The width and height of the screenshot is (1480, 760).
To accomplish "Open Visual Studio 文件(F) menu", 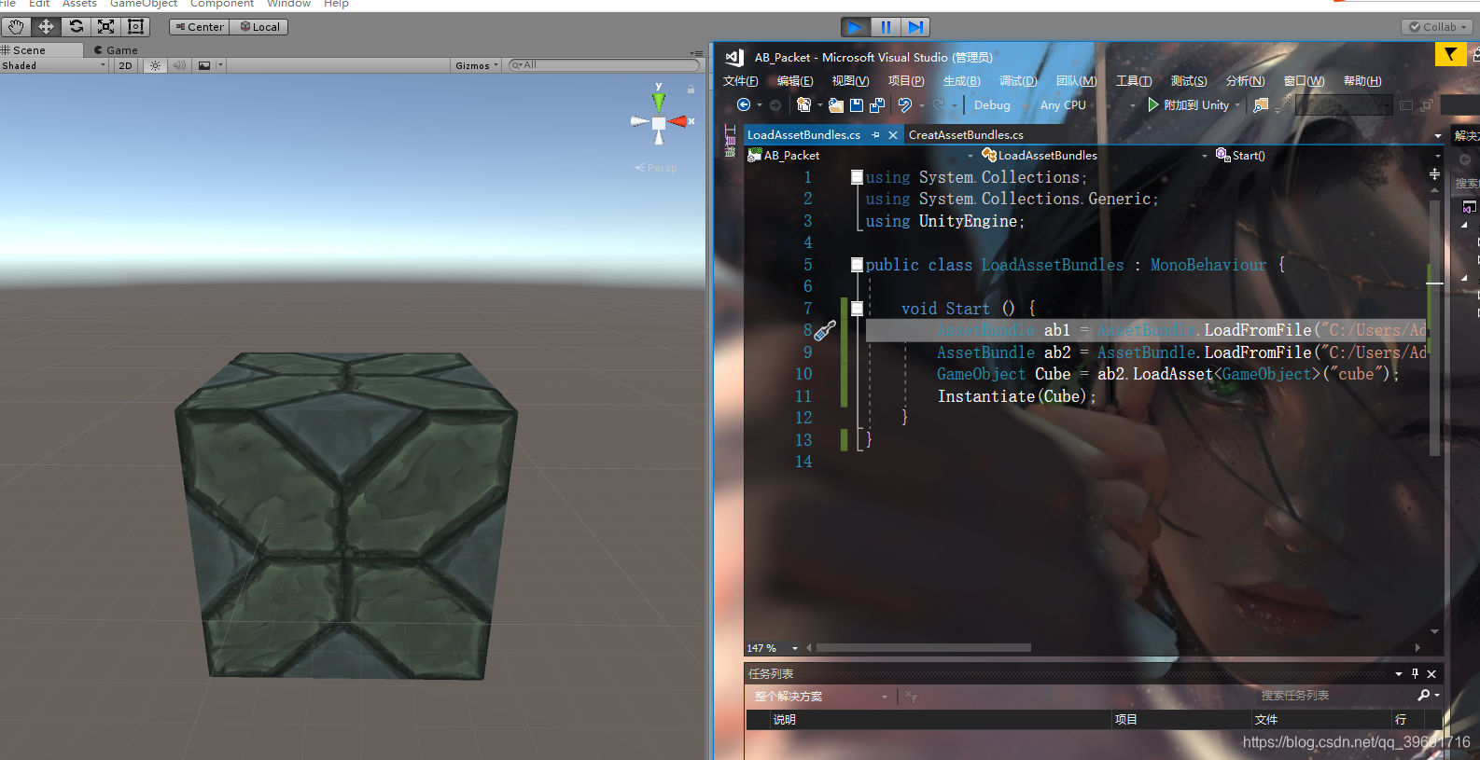I will (740, 81).
